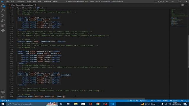Click line number 60 in the gutter
189x106 pixels.
[12, 53]
